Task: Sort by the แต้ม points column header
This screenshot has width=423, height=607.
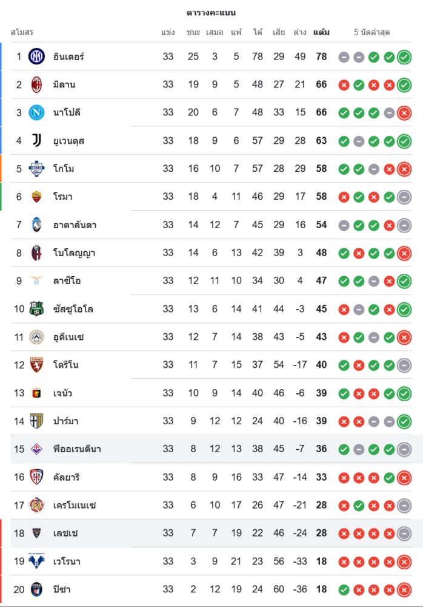Action: (x=321, y=32)
